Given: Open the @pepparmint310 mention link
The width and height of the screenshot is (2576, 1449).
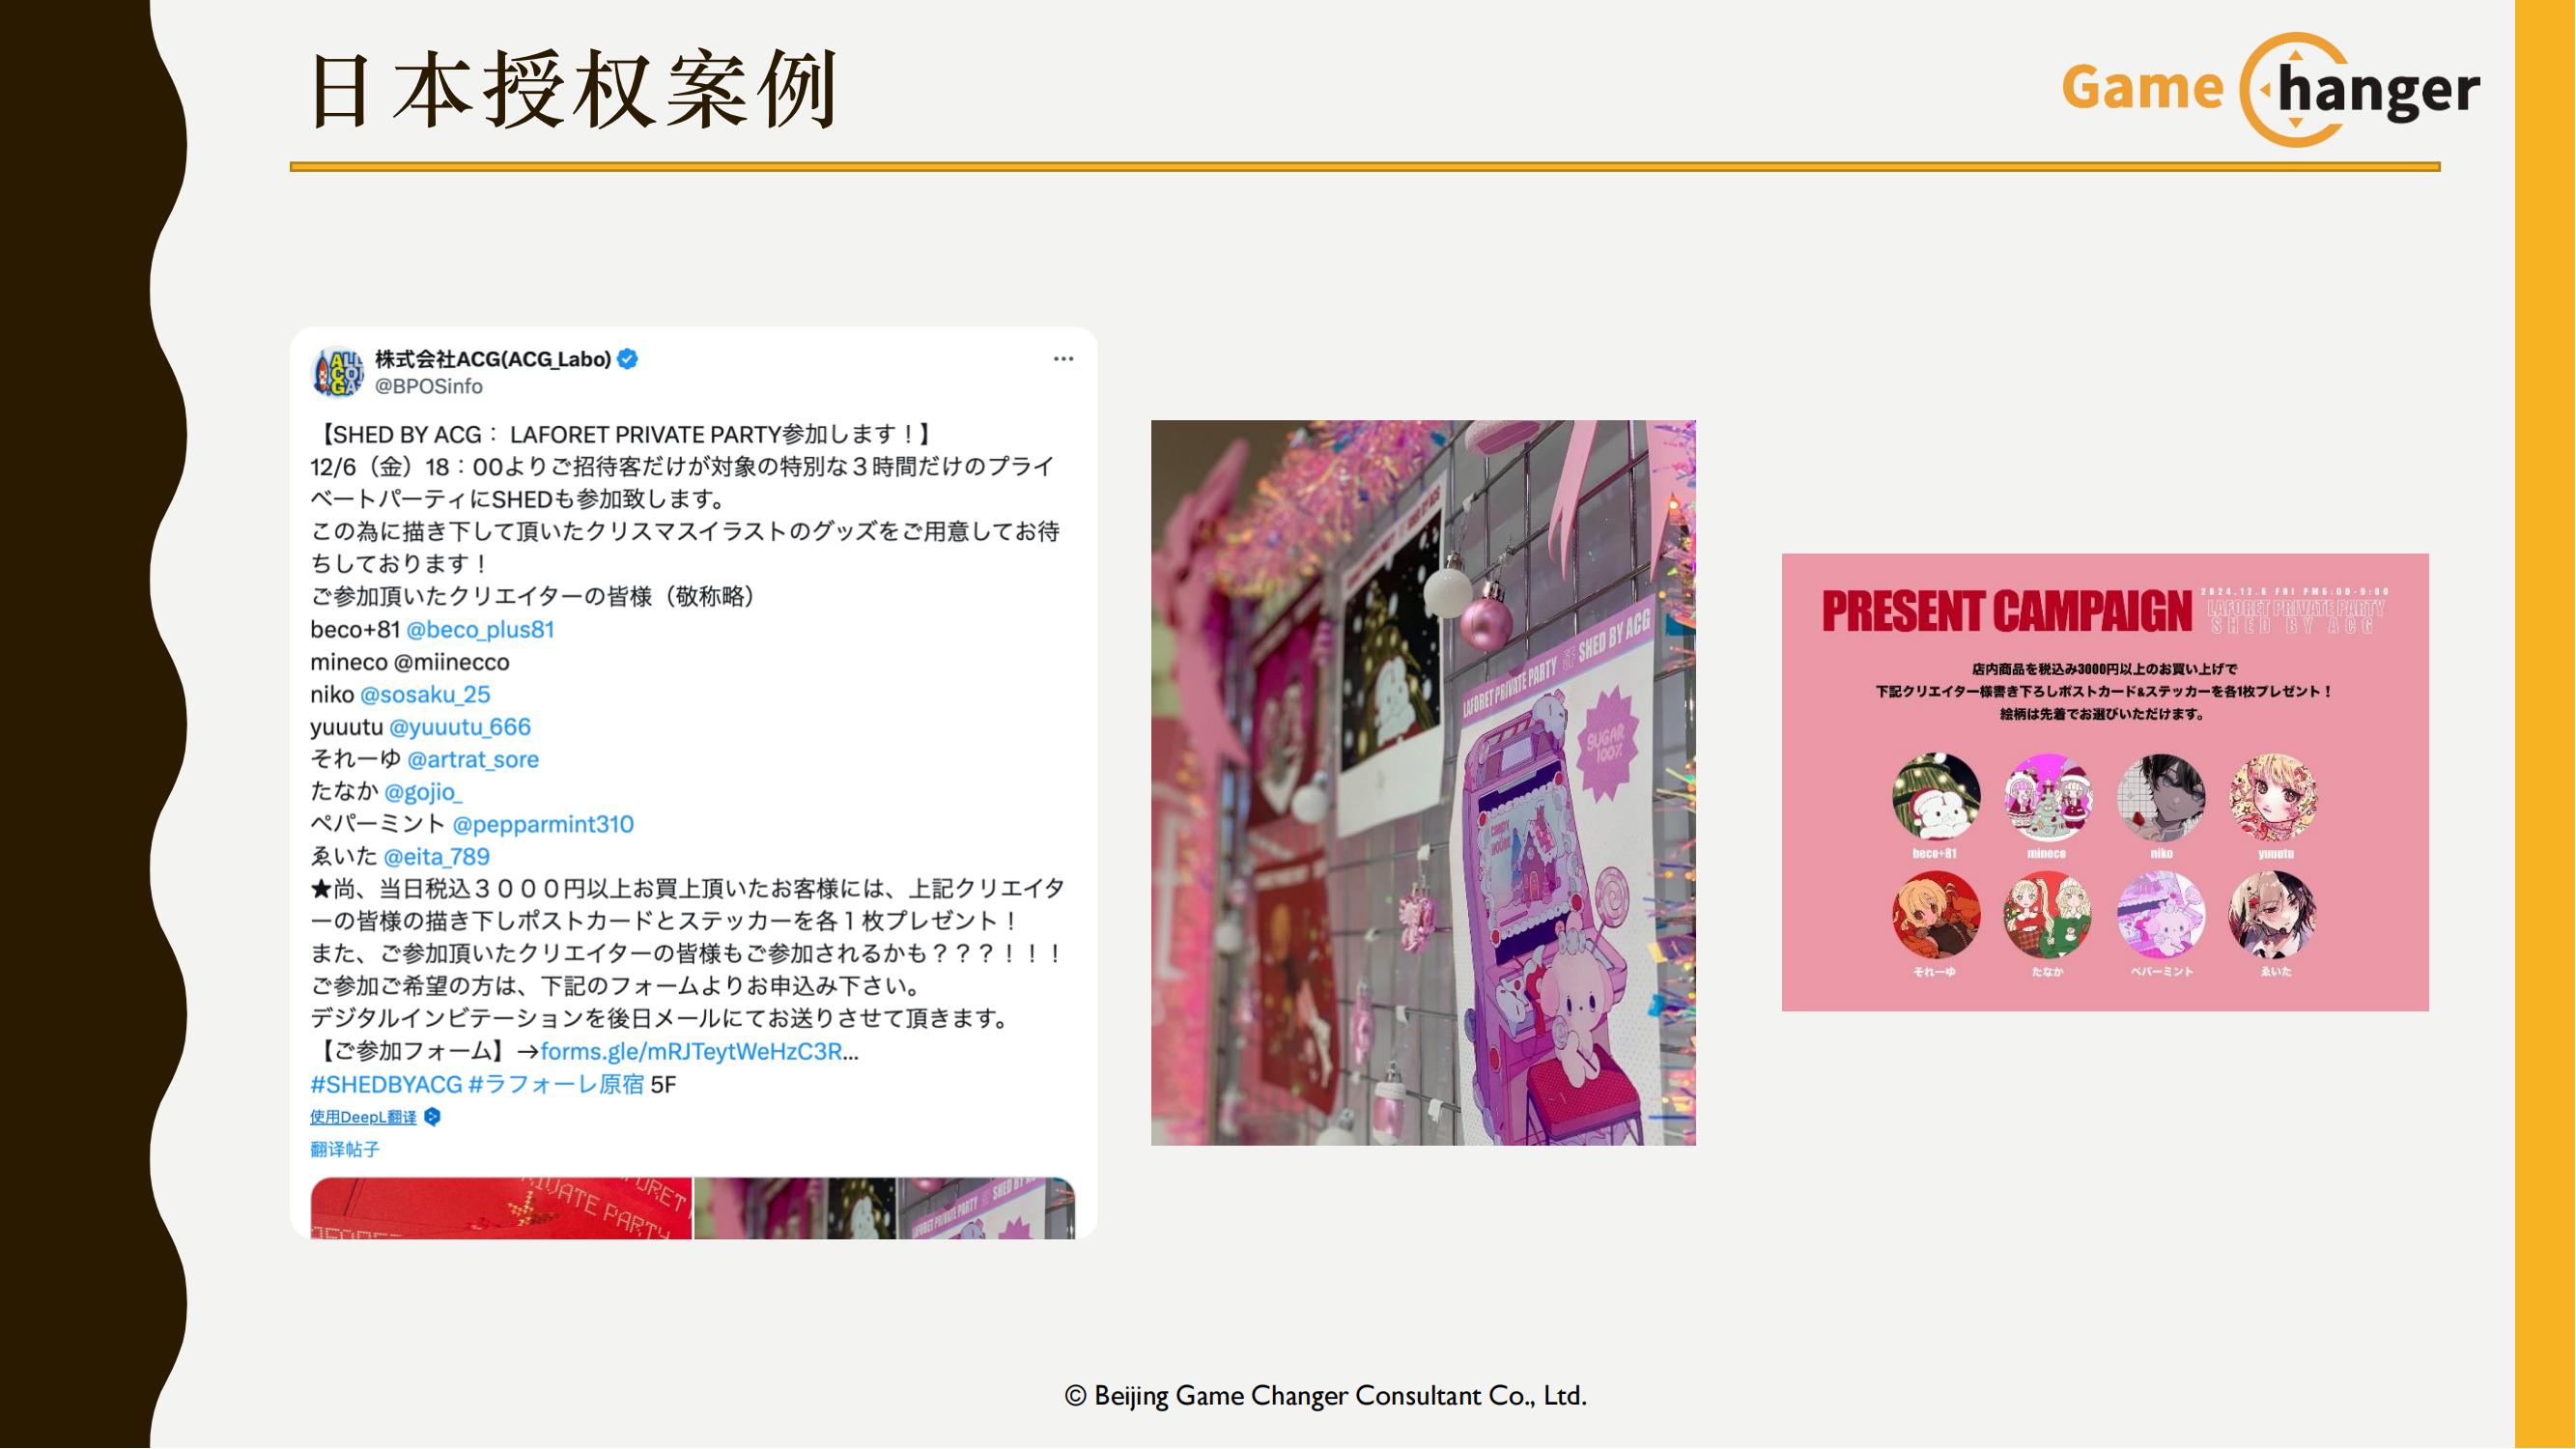Looking at the screenshot, I should point(543,825).
